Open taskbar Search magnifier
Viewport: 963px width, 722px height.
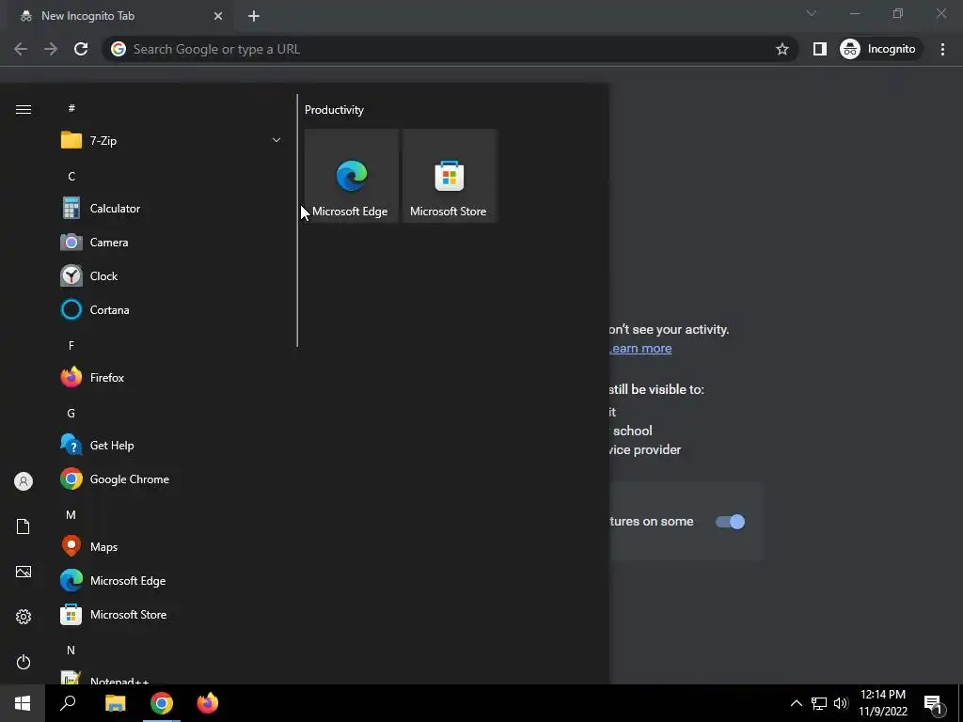(x=68, y=703)
